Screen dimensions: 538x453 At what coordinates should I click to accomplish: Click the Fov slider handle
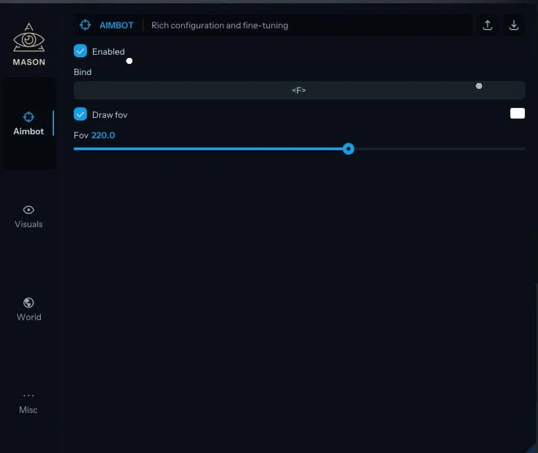(348, 149)
